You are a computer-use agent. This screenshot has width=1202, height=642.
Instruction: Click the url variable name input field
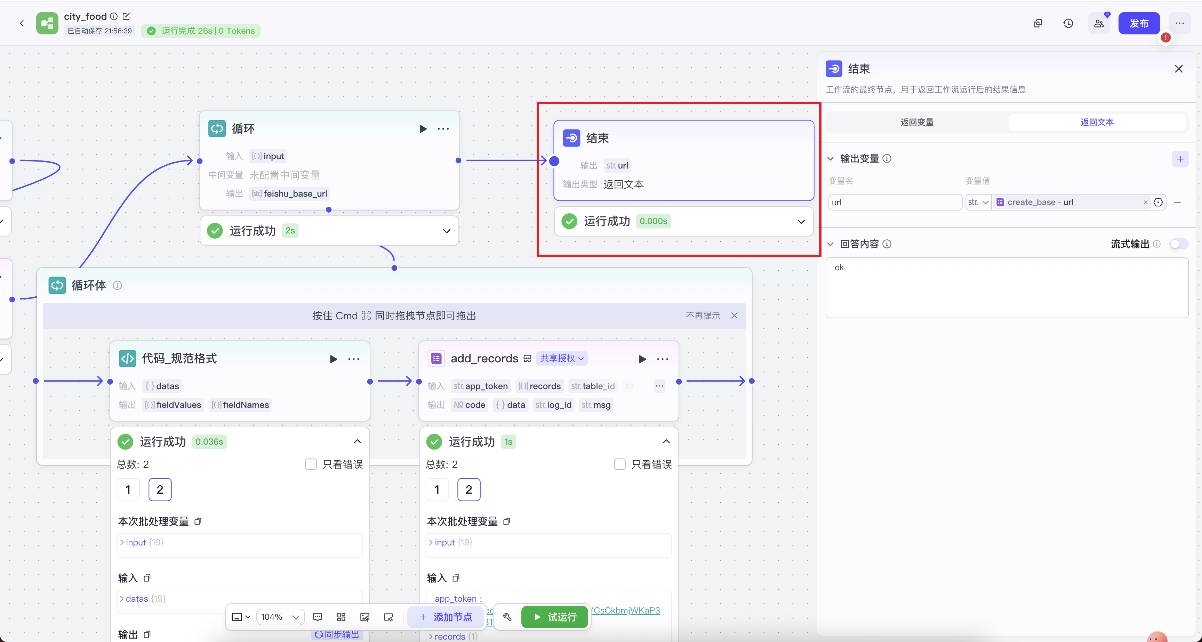click(x=895, y=202)
